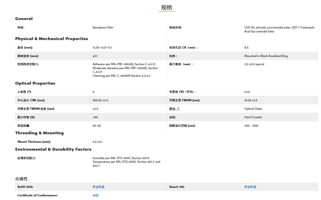321x200 pixels.
Task: Click the Physical & Mechanical Properties heading
Action: click(51, 39)
